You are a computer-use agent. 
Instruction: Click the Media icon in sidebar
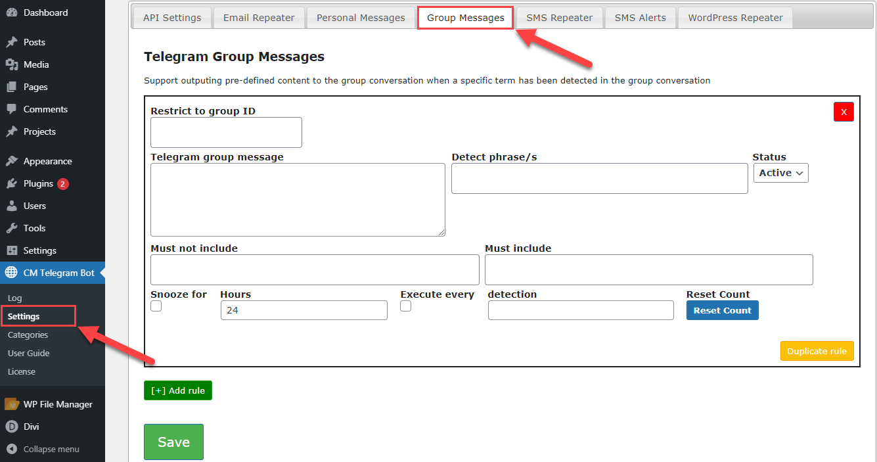[x=12, y=64]
